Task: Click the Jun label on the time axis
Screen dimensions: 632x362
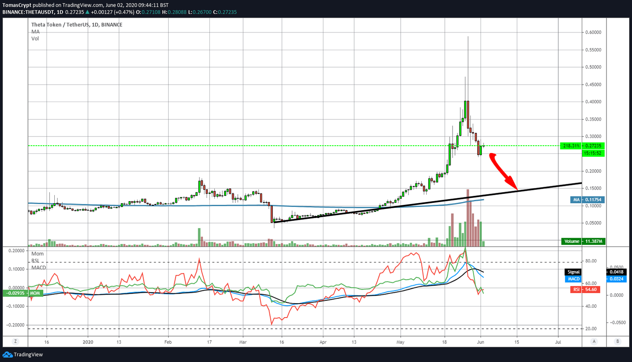Action: pos(480,342)
